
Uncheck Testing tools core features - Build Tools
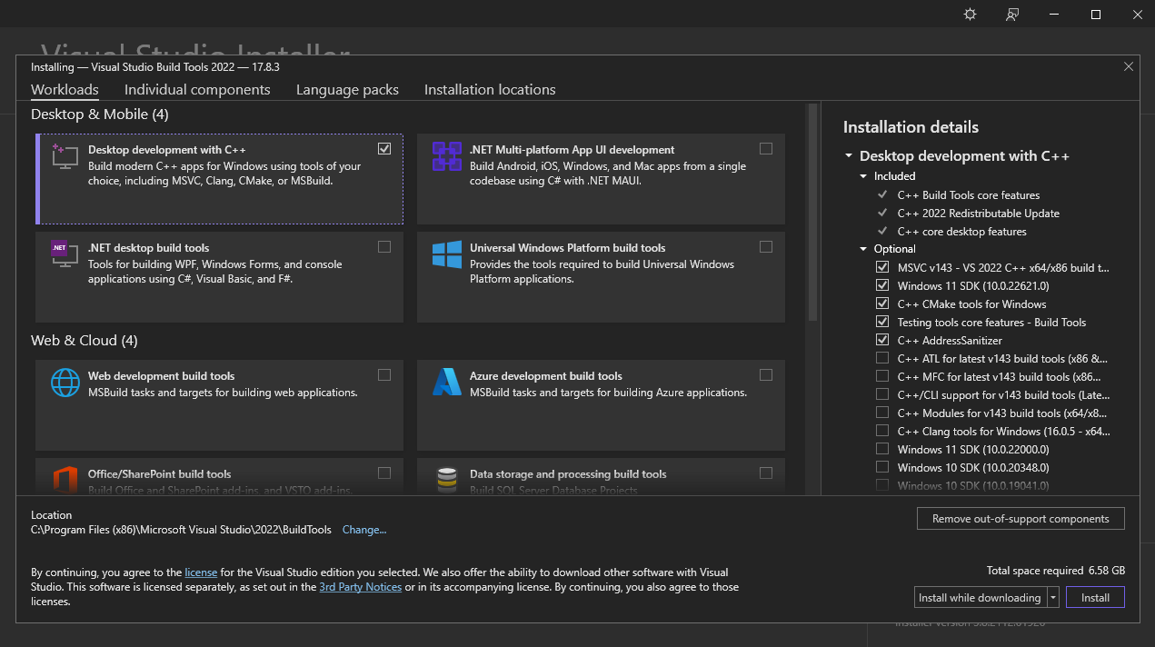click(x=882, y=323)
